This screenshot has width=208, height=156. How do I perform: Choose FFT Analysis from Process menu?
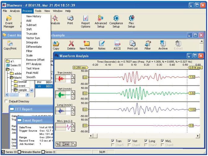(34, 64)
